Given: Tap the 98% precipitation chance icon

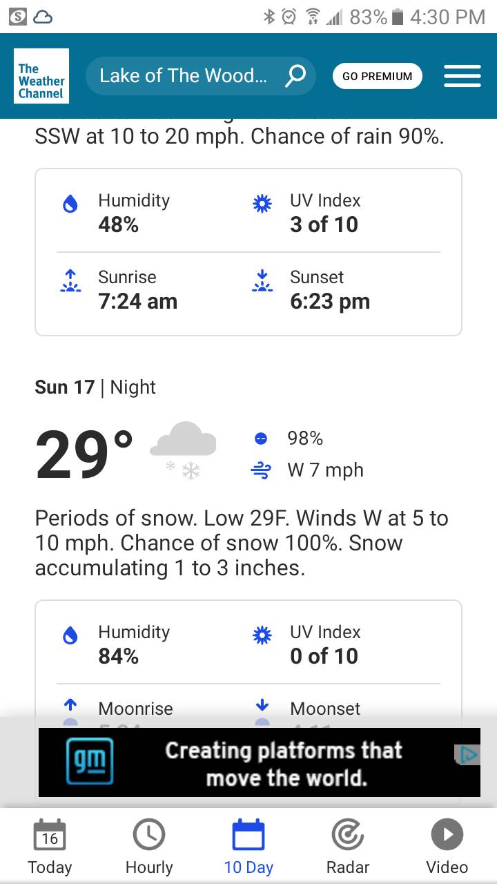Looking at the screenshot, I should coord(261,439).
